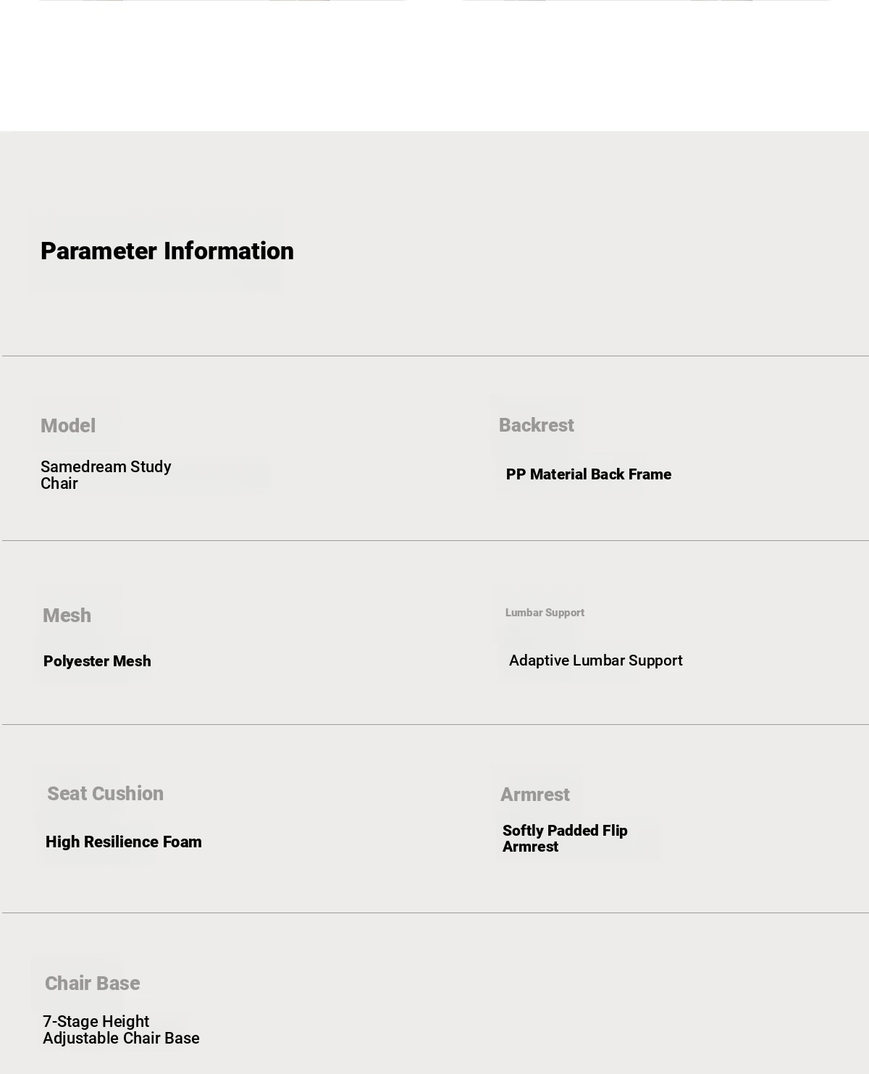Click 7-Stage Height Adjustable Chair Base text
The width and height of the screenshot is (869, 1074).
pyautogui.click(x=121, y=1030)
